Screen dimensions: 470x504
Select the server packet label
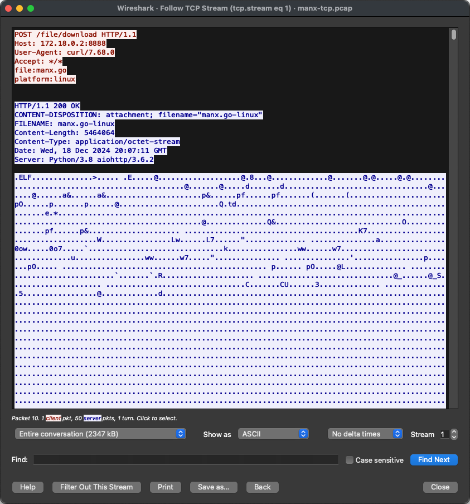point(93,418)
